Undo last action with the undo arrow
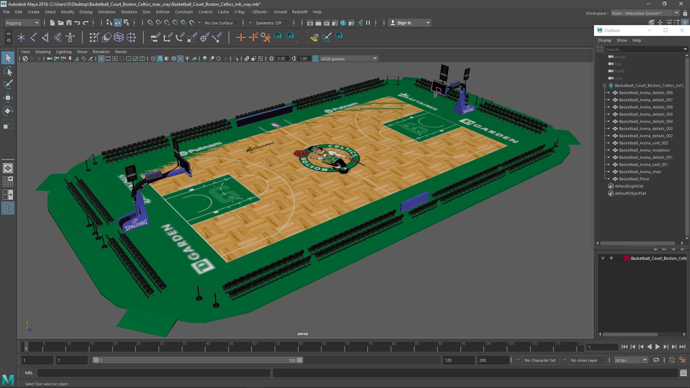Viewport: 690px width, 388px height. 77,23
